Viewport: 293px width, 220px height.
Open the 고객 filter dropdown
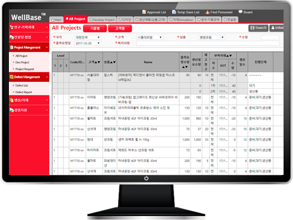click(150, 37)
